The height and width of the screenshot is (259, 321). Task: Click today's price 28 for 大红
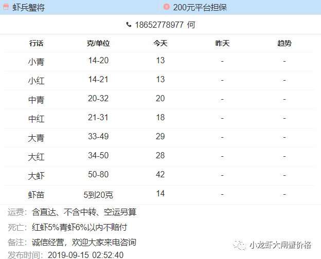click(160, 156)
